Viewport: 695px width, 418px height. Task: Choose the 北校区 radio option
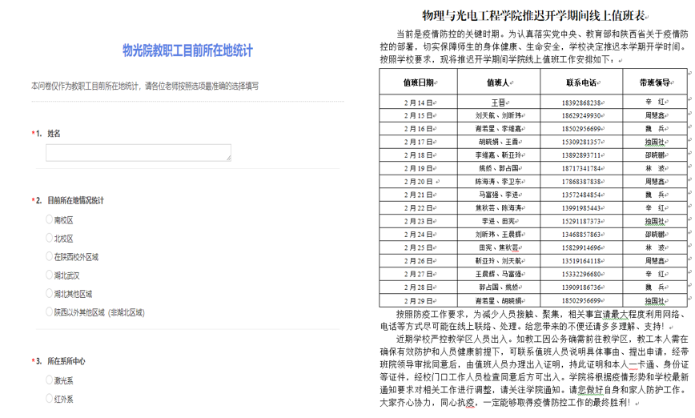tap(50, 239)
